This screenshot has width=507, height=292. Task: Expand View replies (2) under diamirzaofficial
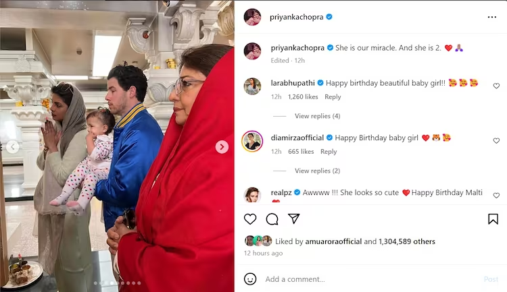(317, 171)
